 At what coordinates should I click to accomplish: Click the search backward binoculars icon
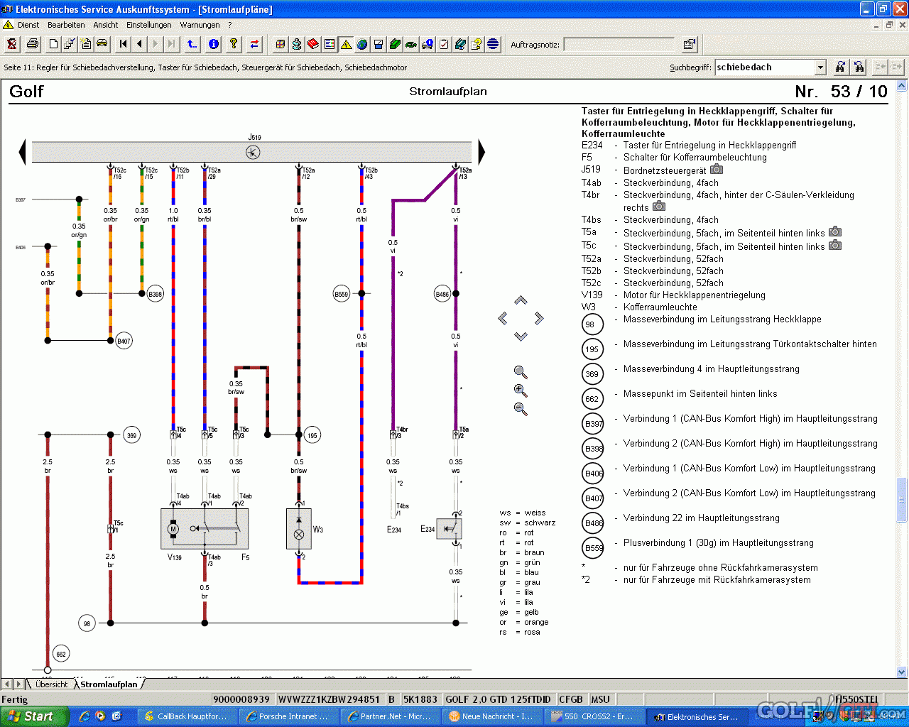point(859,67)
